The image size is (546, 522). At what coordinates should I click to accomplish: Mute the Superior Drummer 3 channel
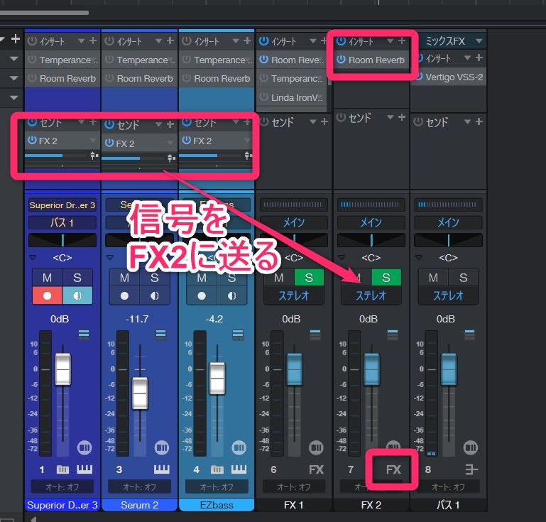(46, 278)
